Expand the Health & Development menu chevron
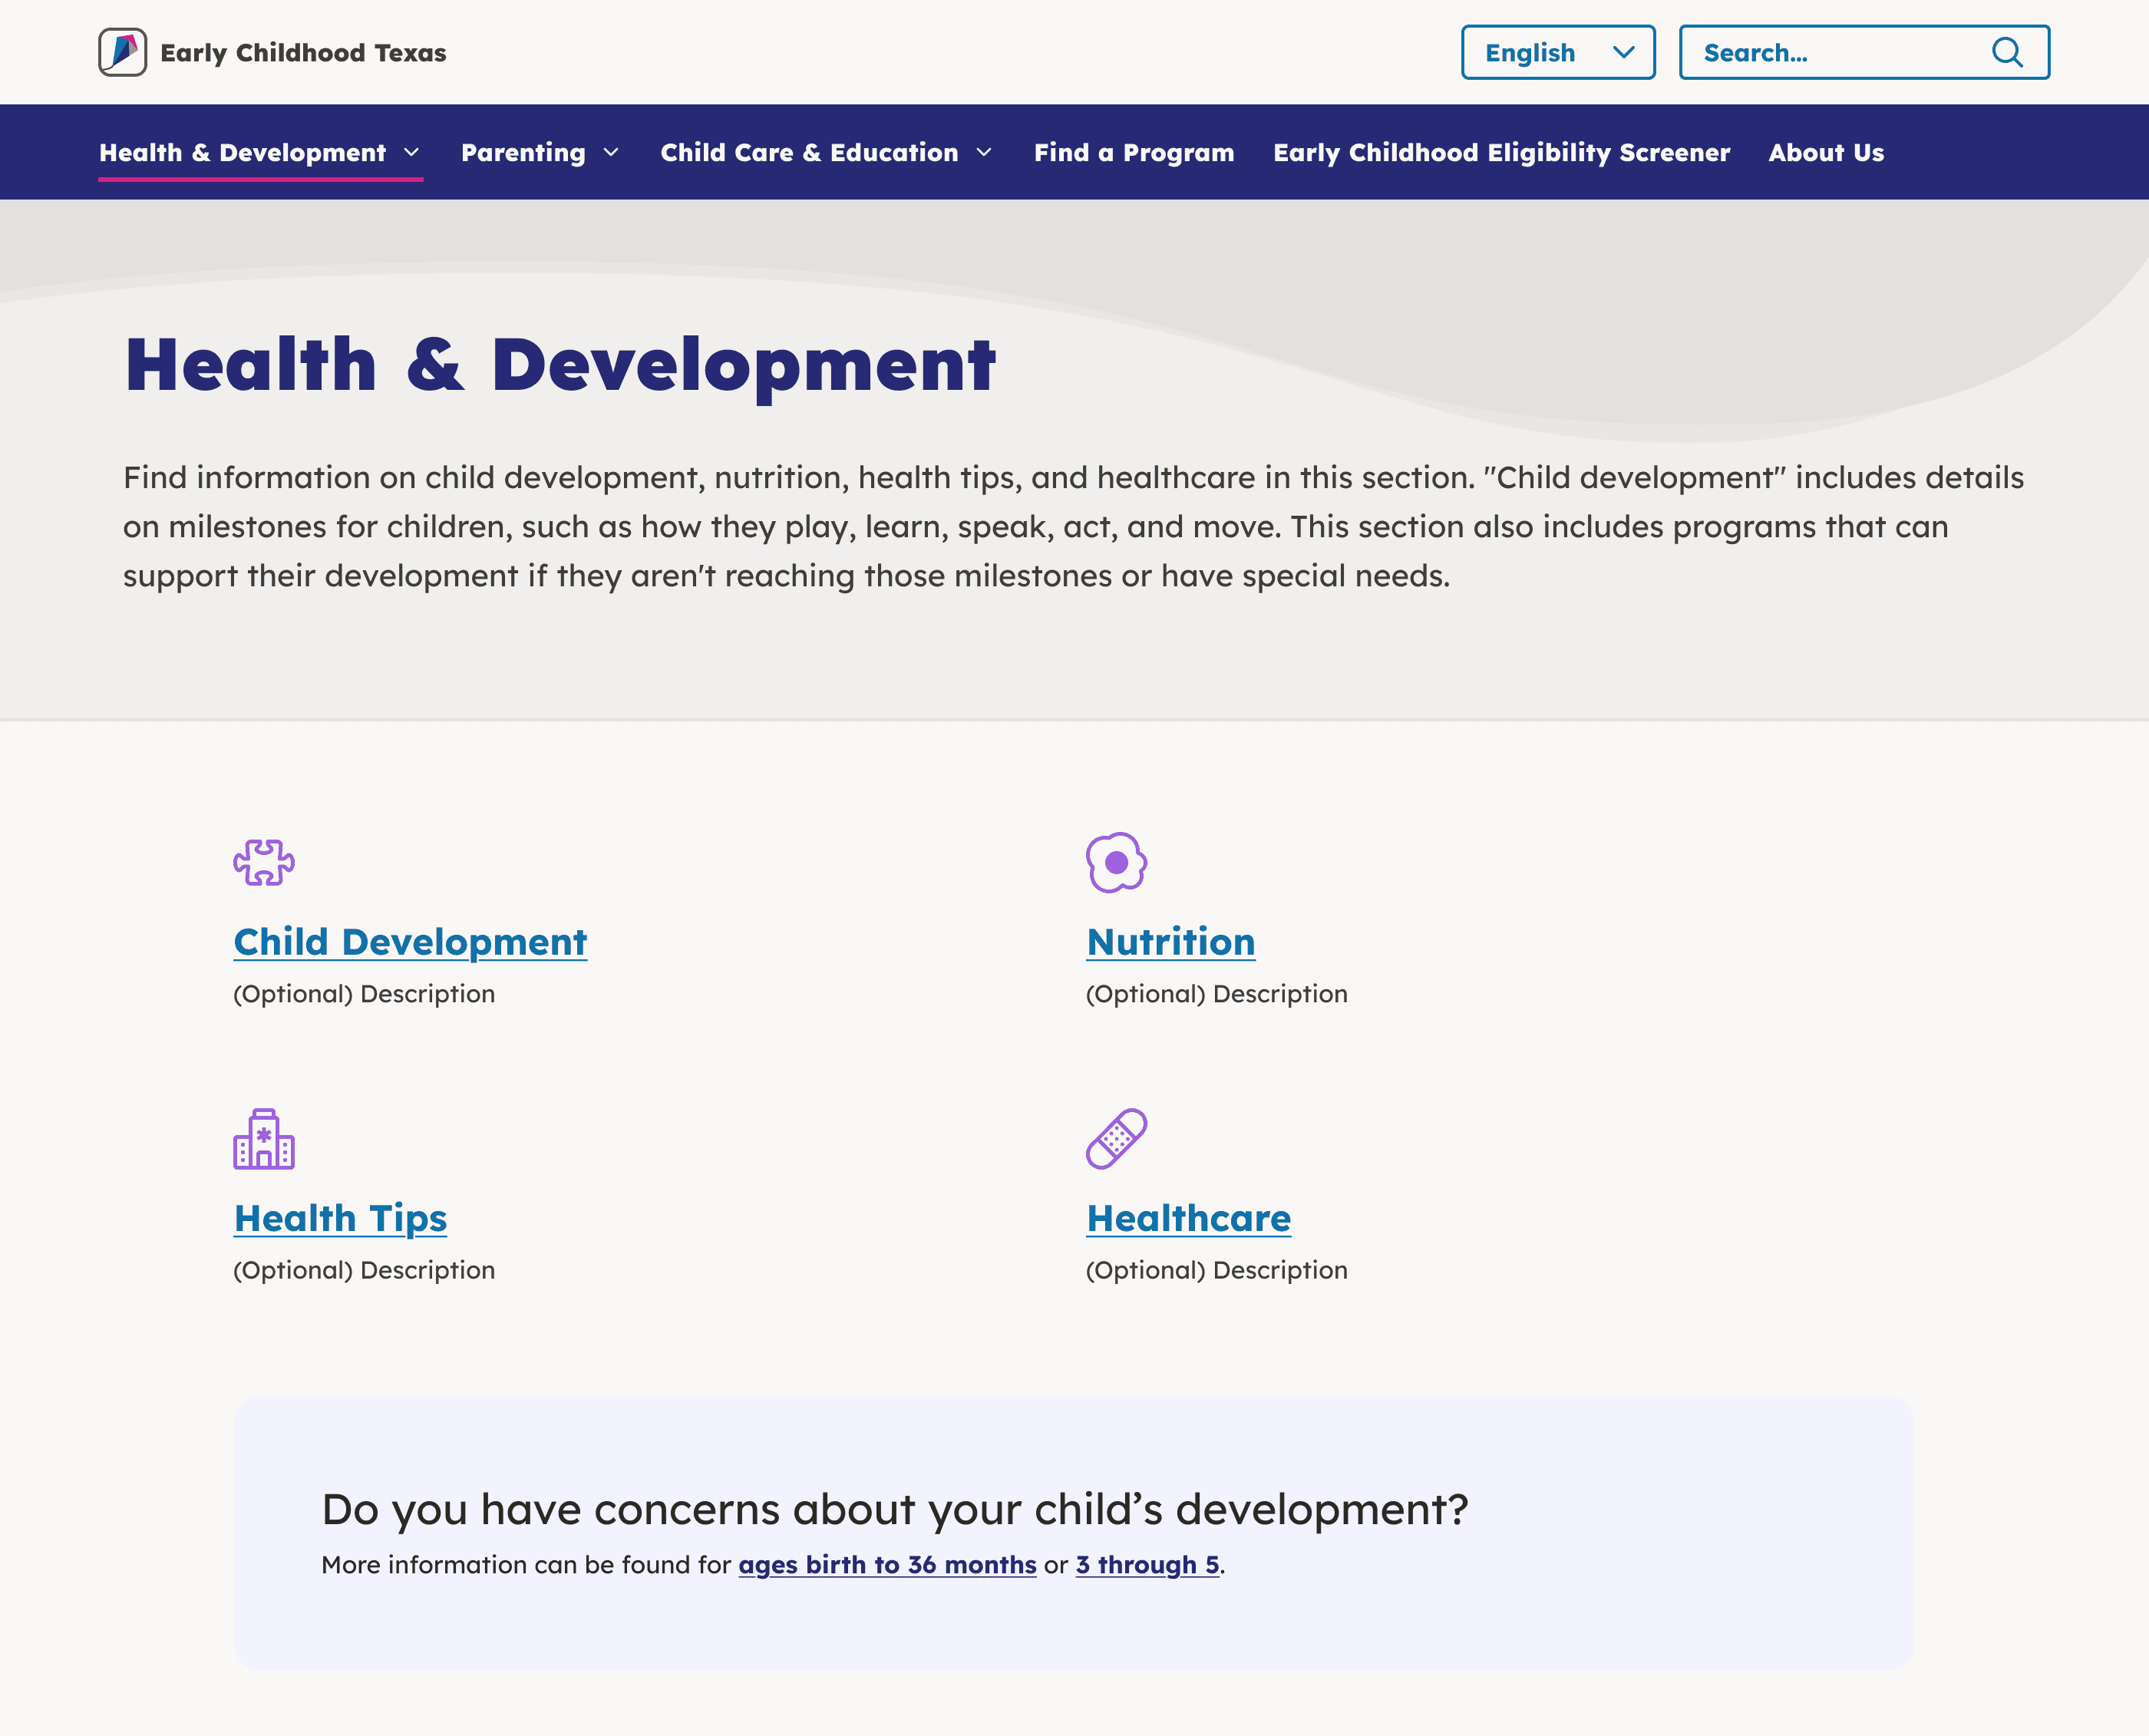The width and height of the screenshot is (2149, 1736). tap(411, 153)
